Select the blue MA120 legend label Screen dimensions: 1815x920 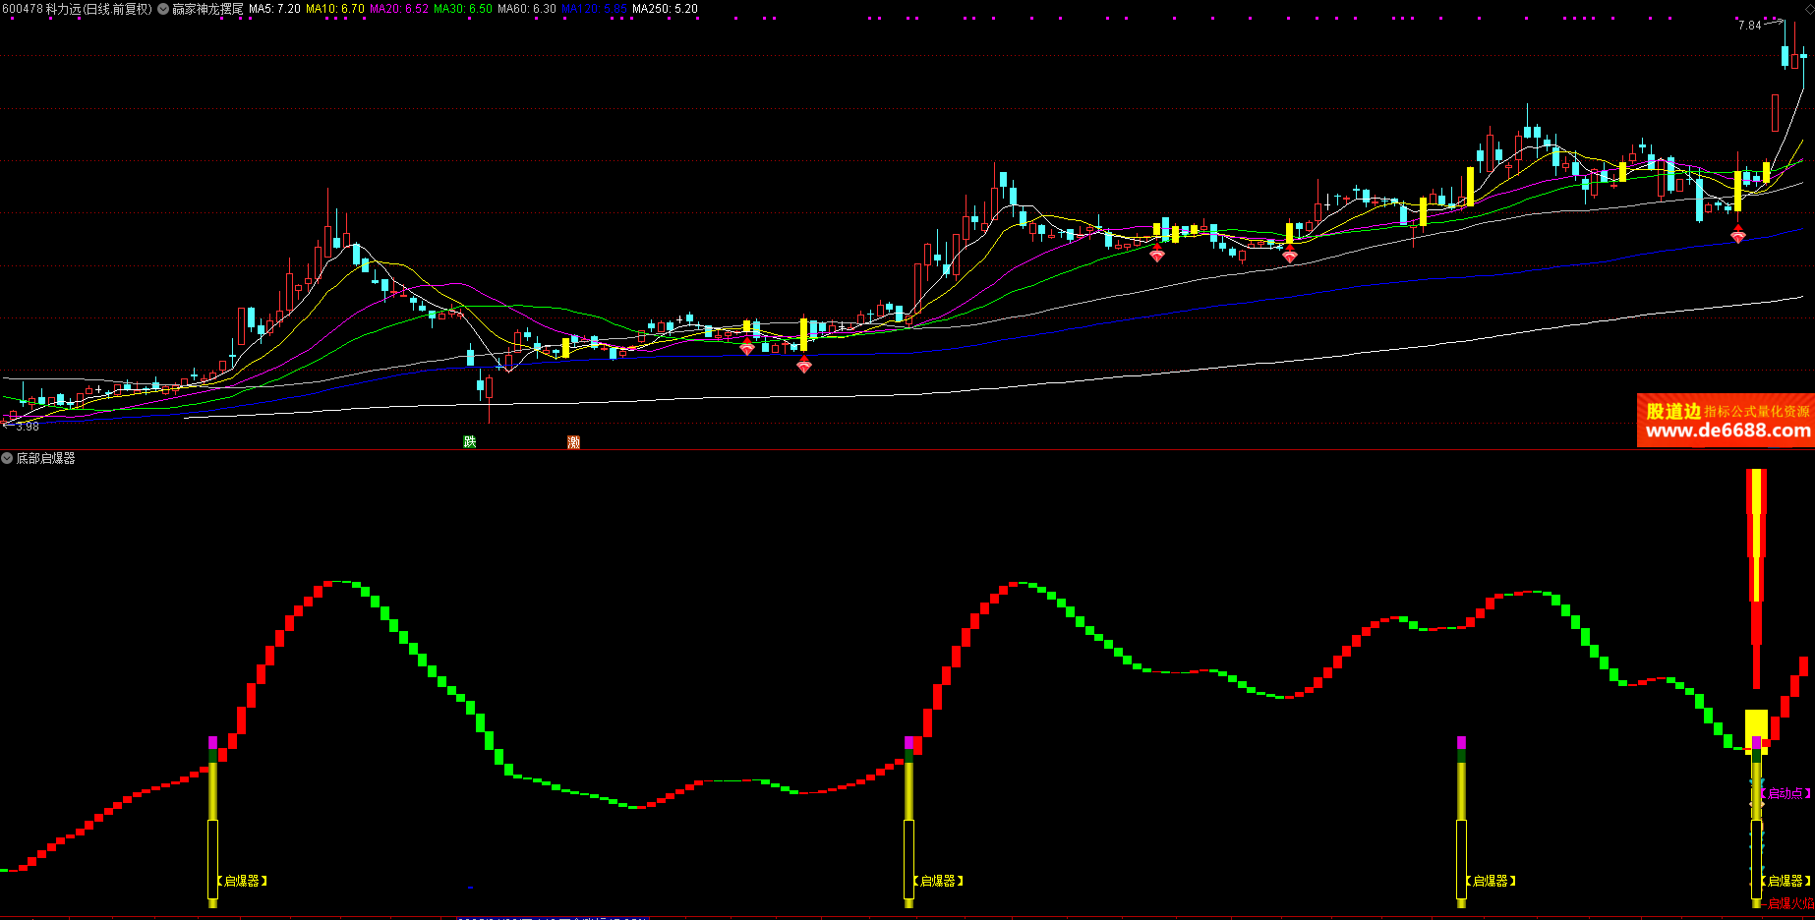point(594,9)
